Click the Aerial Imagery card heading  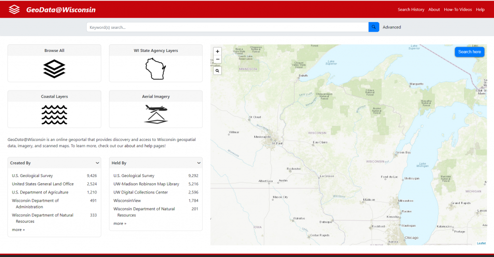pos(156,96)
